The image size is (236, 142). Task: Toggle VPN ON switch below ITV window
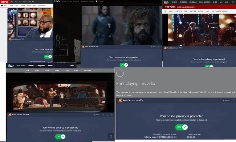[x=60, y=137]
